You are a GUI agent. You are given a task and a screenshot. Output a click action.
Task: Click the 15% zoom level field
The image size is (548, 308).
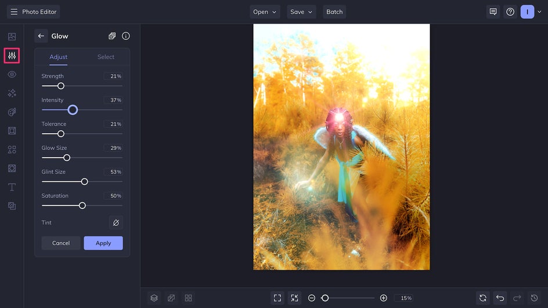[x=403, y=298]
